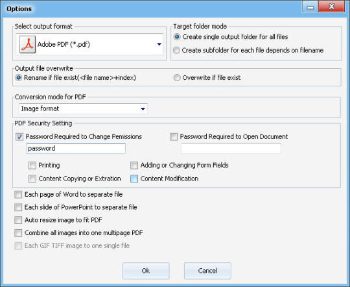Enable Adding or Changing Form Fields
Image resolution: width=350 pixels, height=287 pixels.
134,166
